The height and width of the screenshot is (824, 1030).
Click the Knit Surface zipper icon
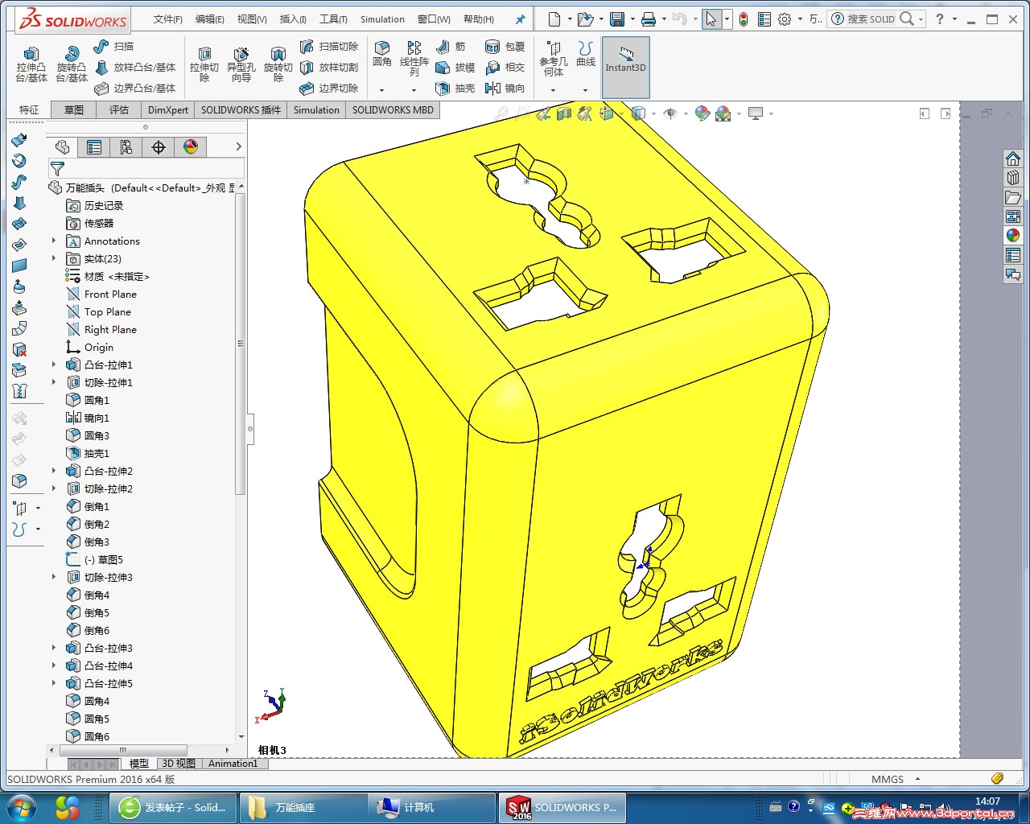pos(20,392)
